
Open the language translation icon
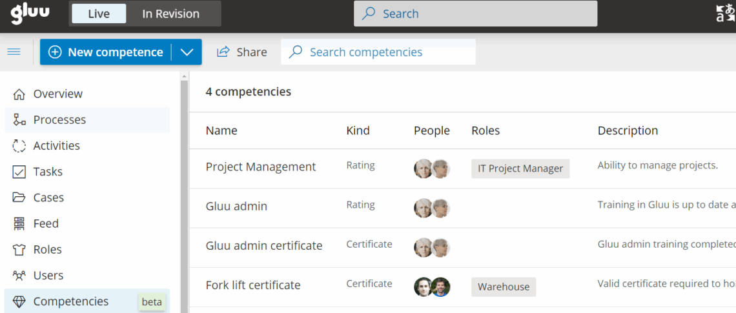point(726,14)
